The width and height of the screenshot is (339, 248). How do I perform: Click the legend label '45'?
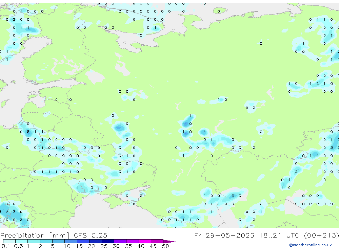153,246
